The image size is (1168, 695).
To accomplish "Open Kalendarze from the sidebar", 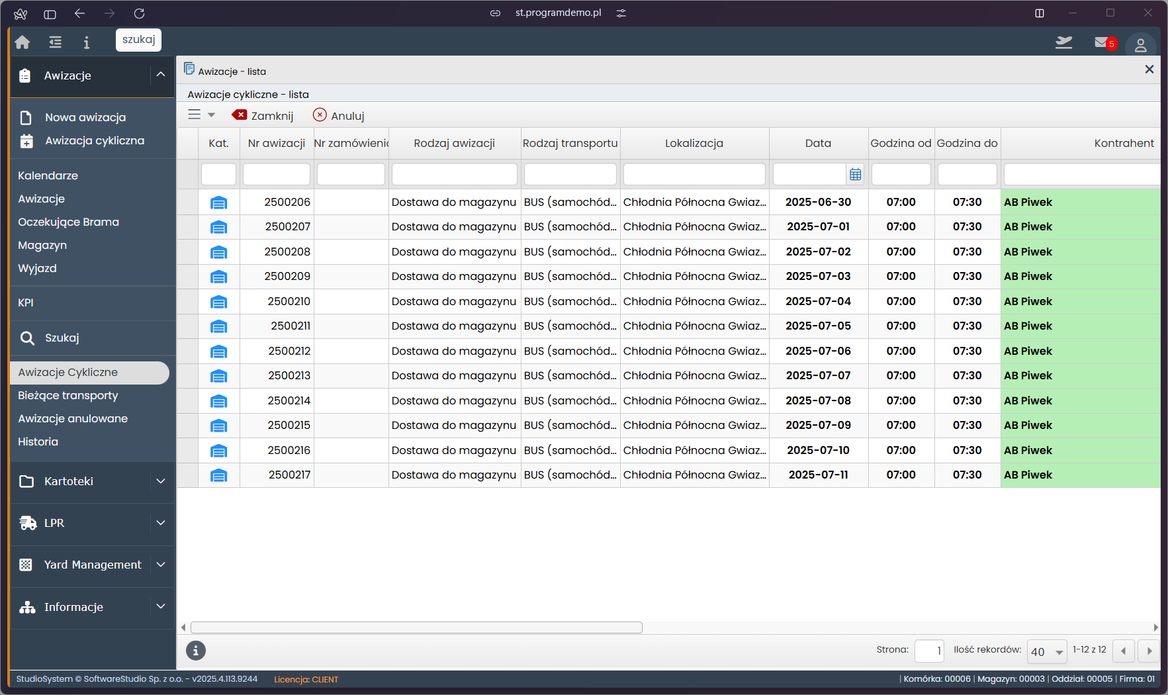I will click(x=48, y=175).
